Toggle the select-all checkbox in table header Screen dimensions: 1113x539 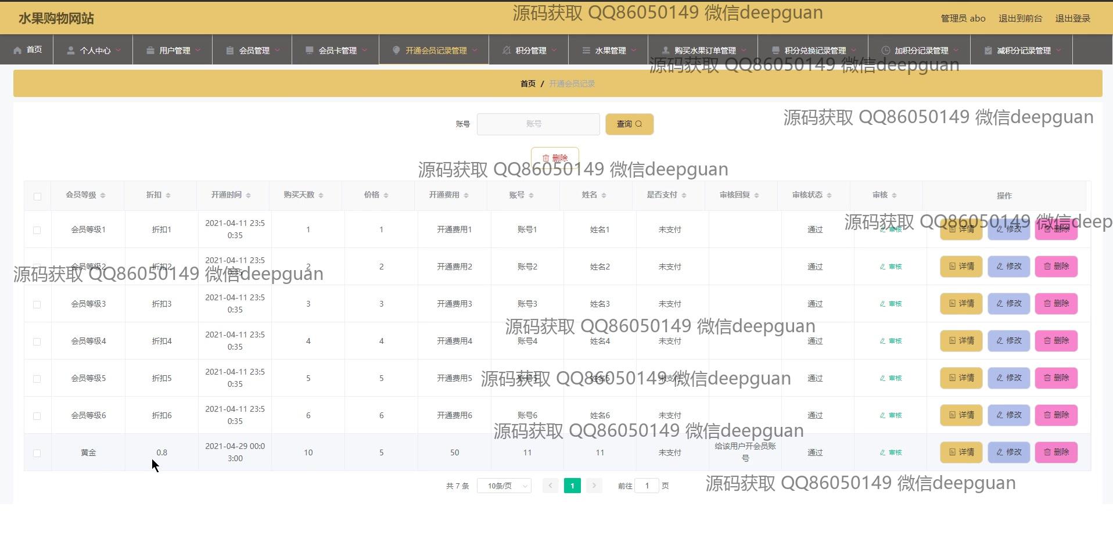37,196
